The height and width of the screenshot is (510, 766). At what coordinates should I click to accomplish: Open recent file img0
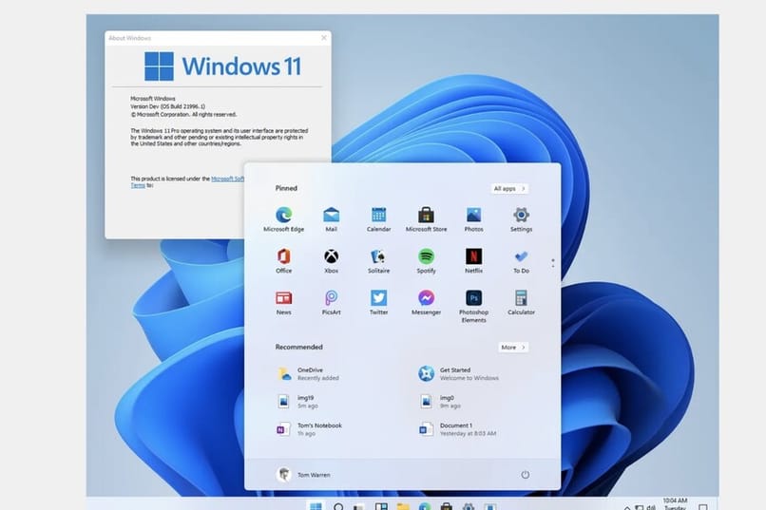[440, 402]
